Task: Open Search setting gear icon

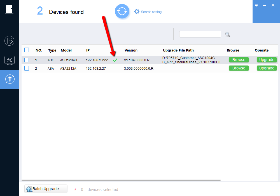Action: pos(137,11)
